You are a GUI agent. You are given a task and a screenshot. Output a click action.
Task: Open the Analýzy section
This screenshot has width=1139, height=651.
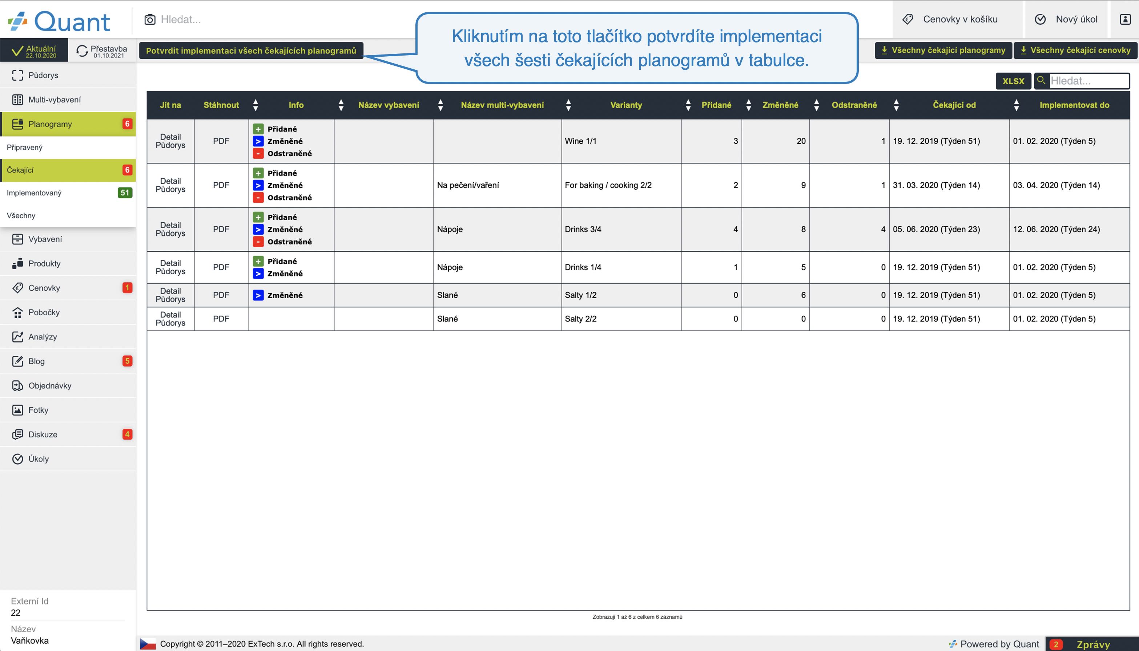point(43,337)
